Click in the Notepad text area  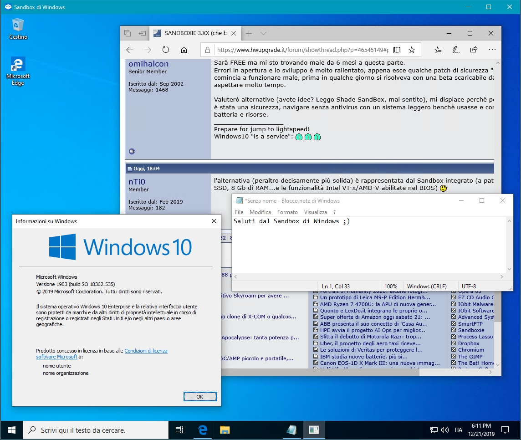click(369, 245)
